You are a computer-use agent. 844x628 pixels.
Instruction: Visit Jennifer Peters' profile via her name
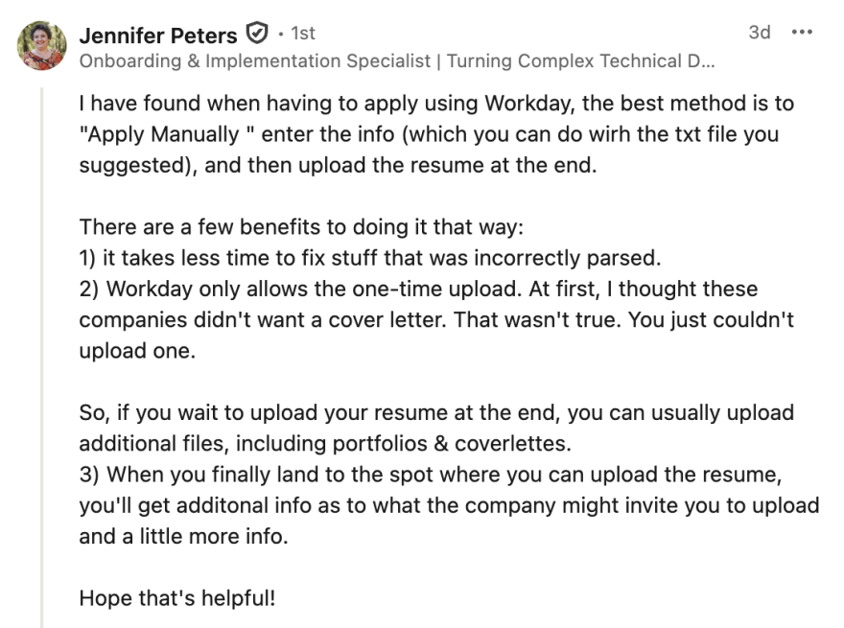[157, 35]
